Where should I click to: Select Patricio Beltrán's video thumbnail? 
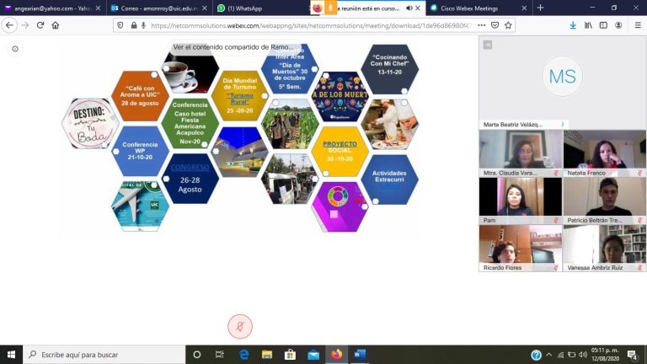click(x=604, y=201)
